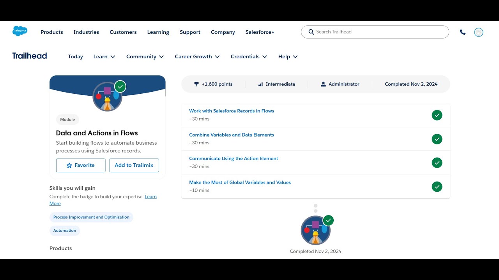Open Work with Salesforce Records in Flows
499x280 pixels.
pos(232,111)
